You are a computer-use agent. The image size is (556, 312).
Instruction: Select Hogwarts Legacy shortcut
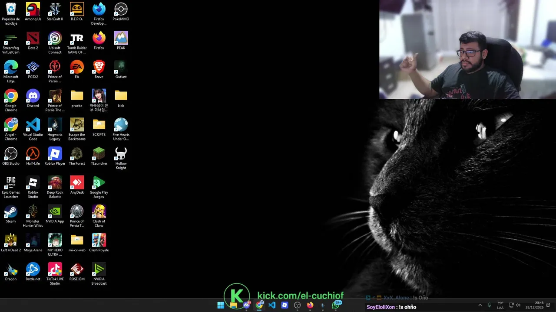[x=55, y=129]
